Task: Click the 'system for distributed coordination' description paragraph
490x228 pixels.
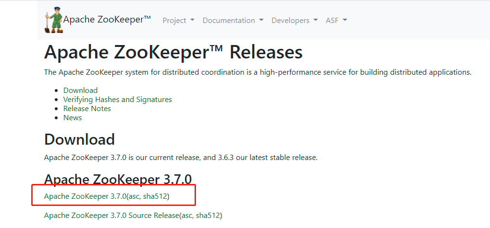Action: click(258, 72)
